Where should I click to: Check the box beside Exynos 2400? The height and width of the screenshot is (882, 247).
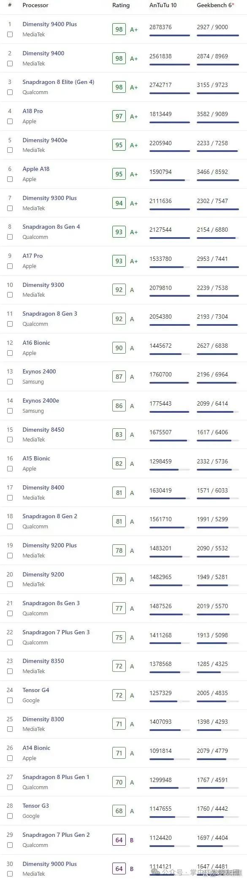(10, 382)
